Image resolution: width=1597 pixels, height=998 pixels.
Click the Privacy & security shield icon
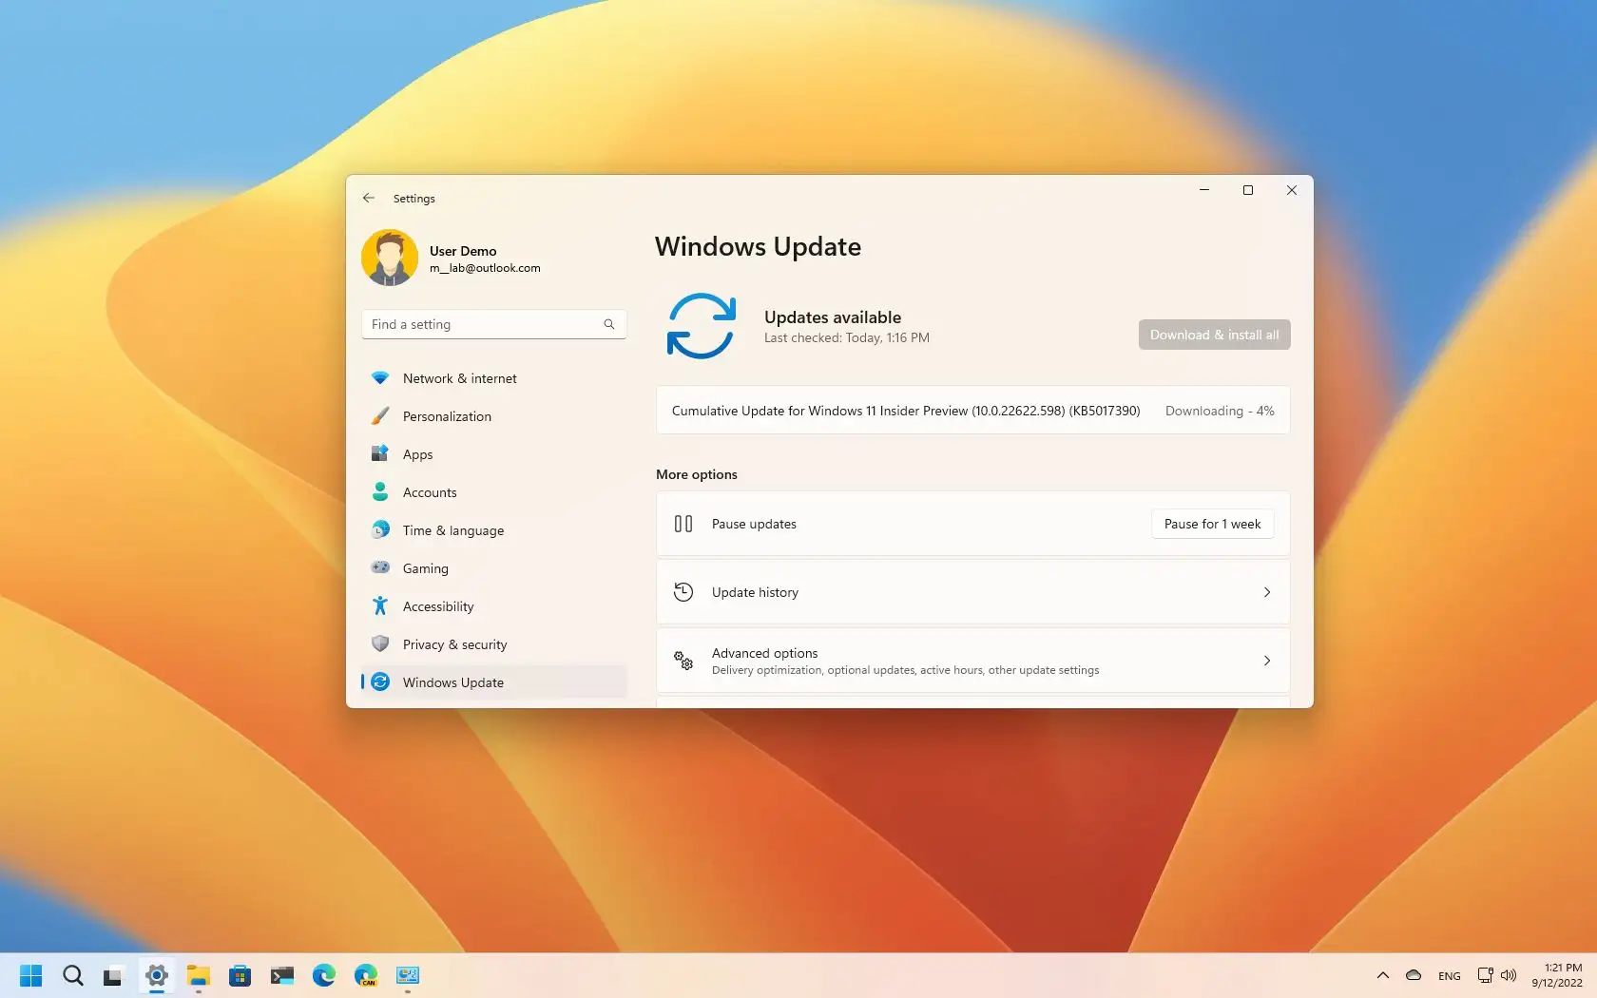coord(380,643)
